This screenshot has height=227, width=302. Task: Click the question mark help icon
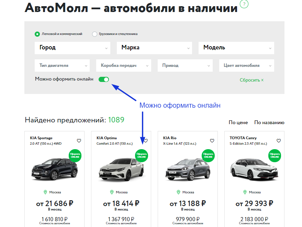pyautogui.click(x=244, y=4)
